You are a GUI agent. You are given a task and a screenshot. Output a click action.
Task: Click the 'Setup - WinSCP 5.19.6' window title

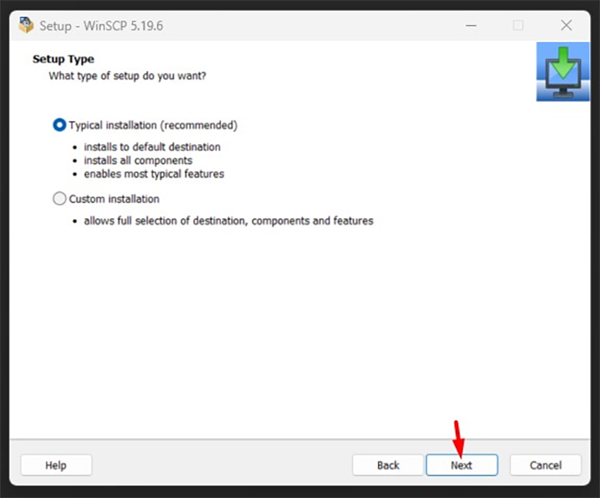(102, 26)
